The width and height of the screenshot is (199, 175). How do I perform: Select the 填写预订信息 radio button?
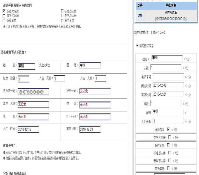click(137, 45)
